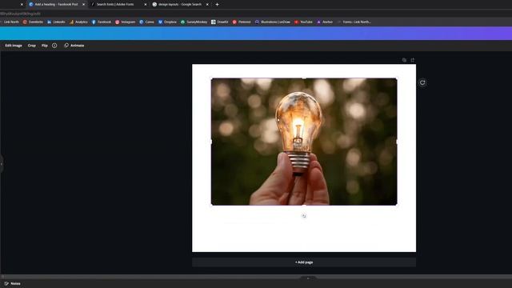The height and width of the screenshot is (288, 512).
Task: Open the Pinterest bookmark
Action: 242,22
